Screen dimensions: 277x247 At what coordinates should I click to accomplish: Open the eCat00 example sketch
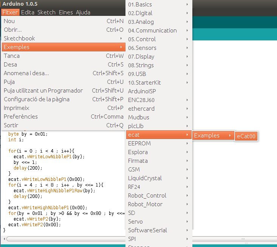coord(246,136)
